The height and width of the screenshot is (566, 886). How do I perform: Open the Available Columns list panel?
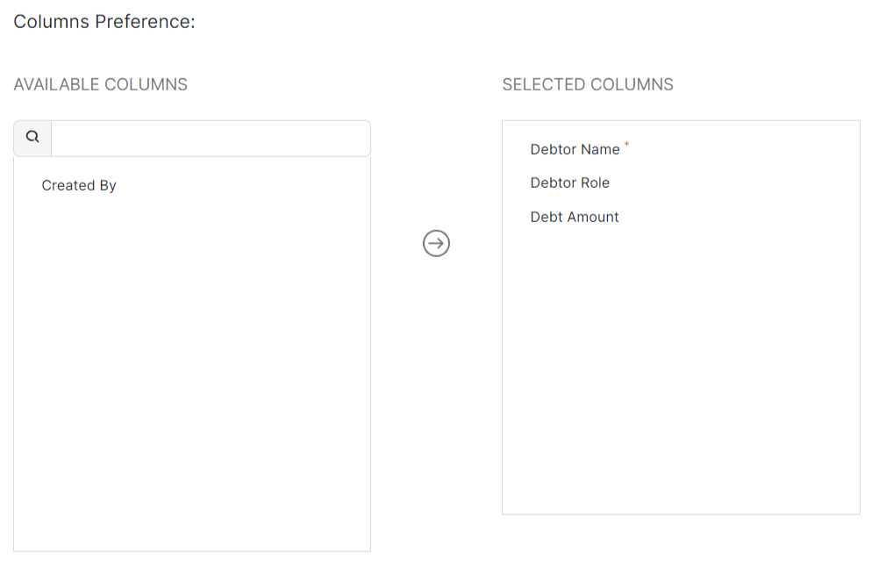[x=191, y=351]
